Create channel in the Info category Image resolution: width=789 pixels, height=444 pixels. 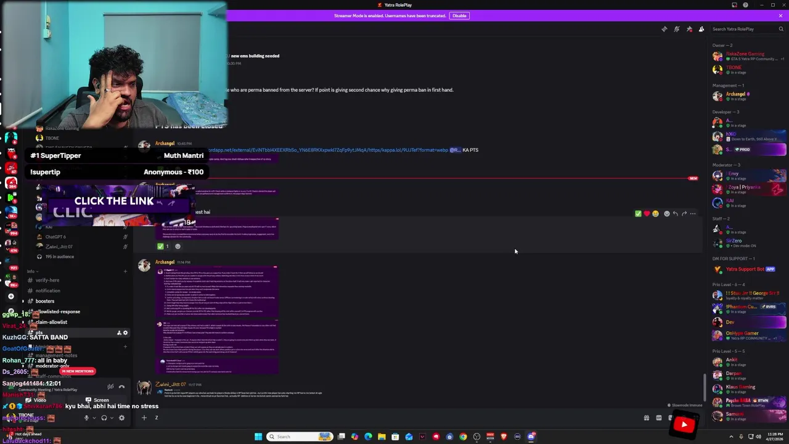[x=125, y=271]
